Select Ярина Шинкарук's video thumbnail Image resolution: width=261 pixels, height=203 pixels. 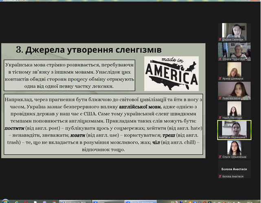point(234,69)
